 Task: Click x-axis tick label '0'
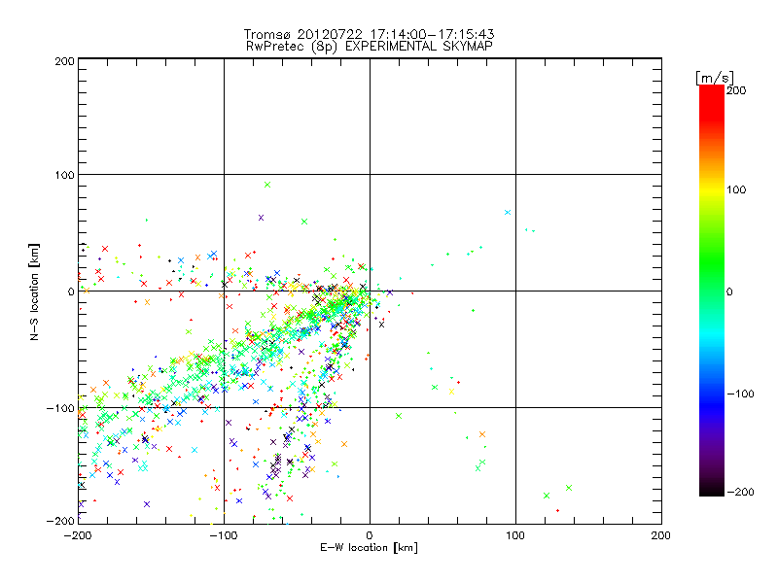tap(370, 536)
